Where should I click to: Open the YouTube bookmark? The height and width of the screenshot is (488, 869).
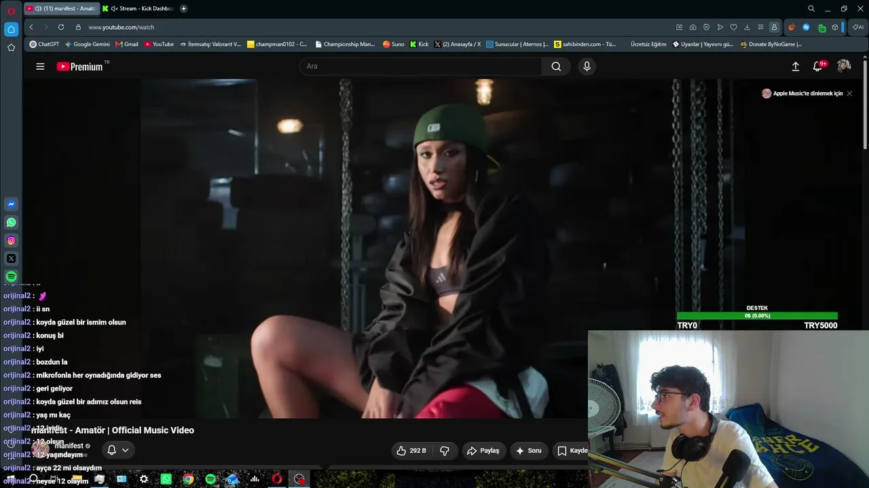coord(159,44)
